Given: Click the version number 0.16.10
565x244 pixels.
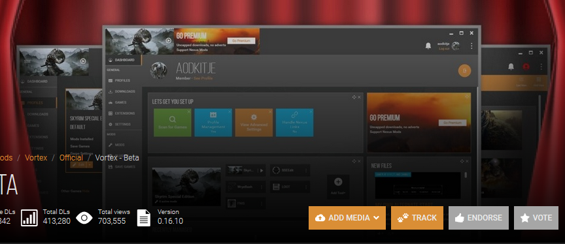Looking at the screenshot, I should point(170,221).
